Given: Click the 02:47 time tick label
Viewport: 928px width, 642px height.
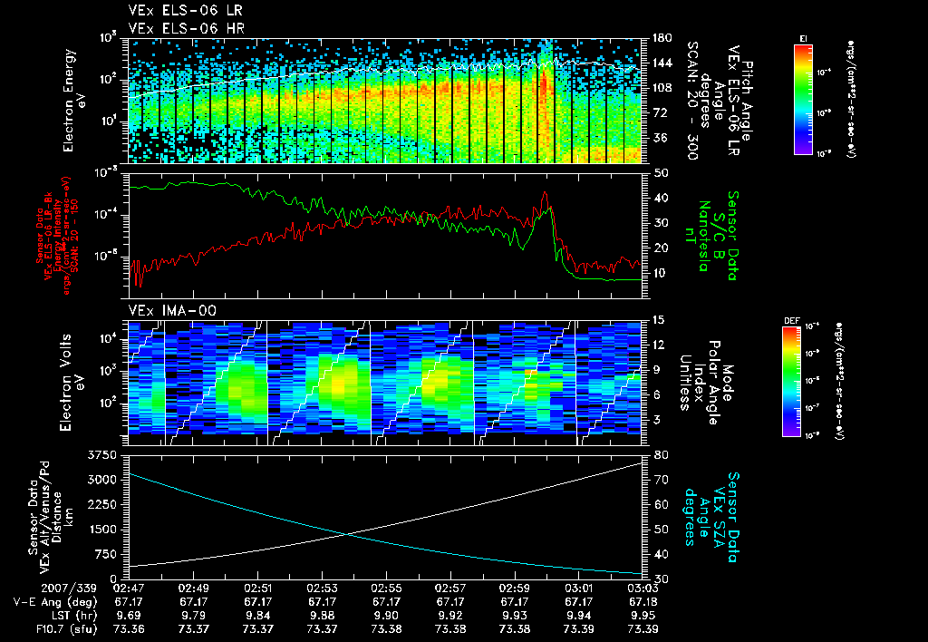Looking at the screenshot, I should tap(129, 588).
